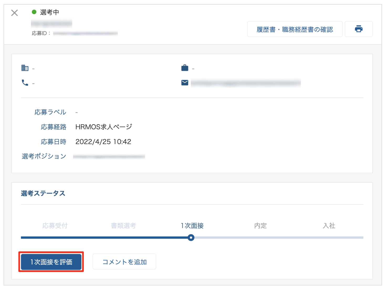
Task: Select the 1次面接 stage label
Action: pyautogui.click(x=192, y=226)
